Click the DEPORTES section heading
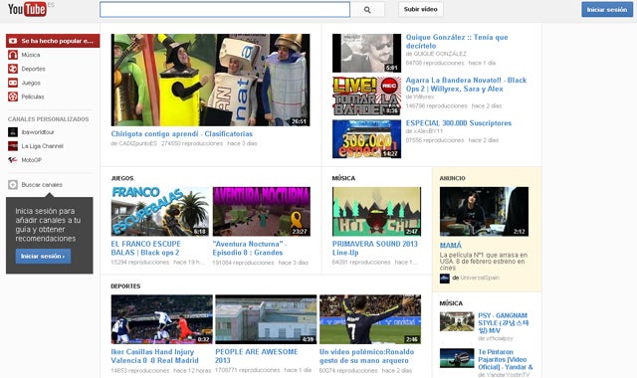Image resolution: width=637 pixels, height=378 pixels. point(125,286)
